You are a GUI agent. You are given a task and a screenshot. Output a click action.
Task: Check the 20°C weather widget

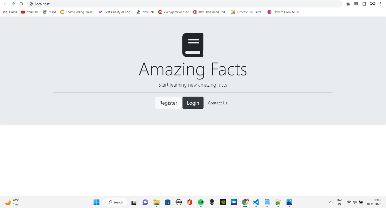point(12,202)
